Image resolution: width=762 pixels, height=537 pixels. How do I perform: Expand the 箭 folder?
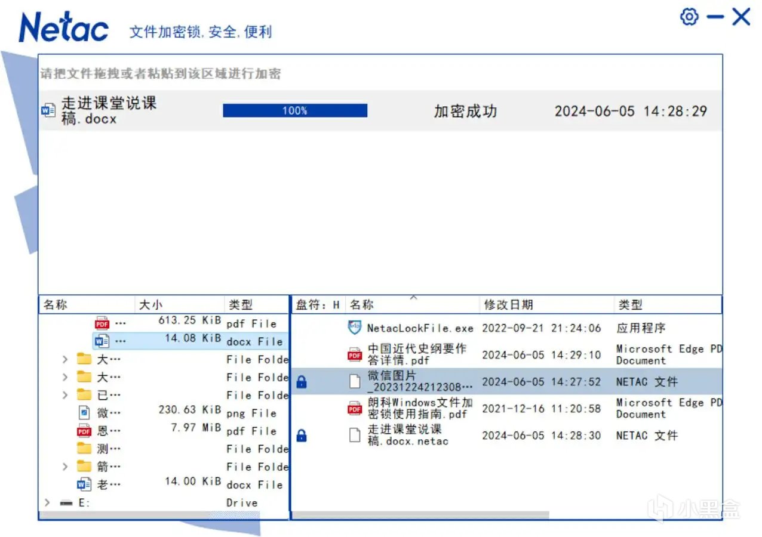coord(65,467)
